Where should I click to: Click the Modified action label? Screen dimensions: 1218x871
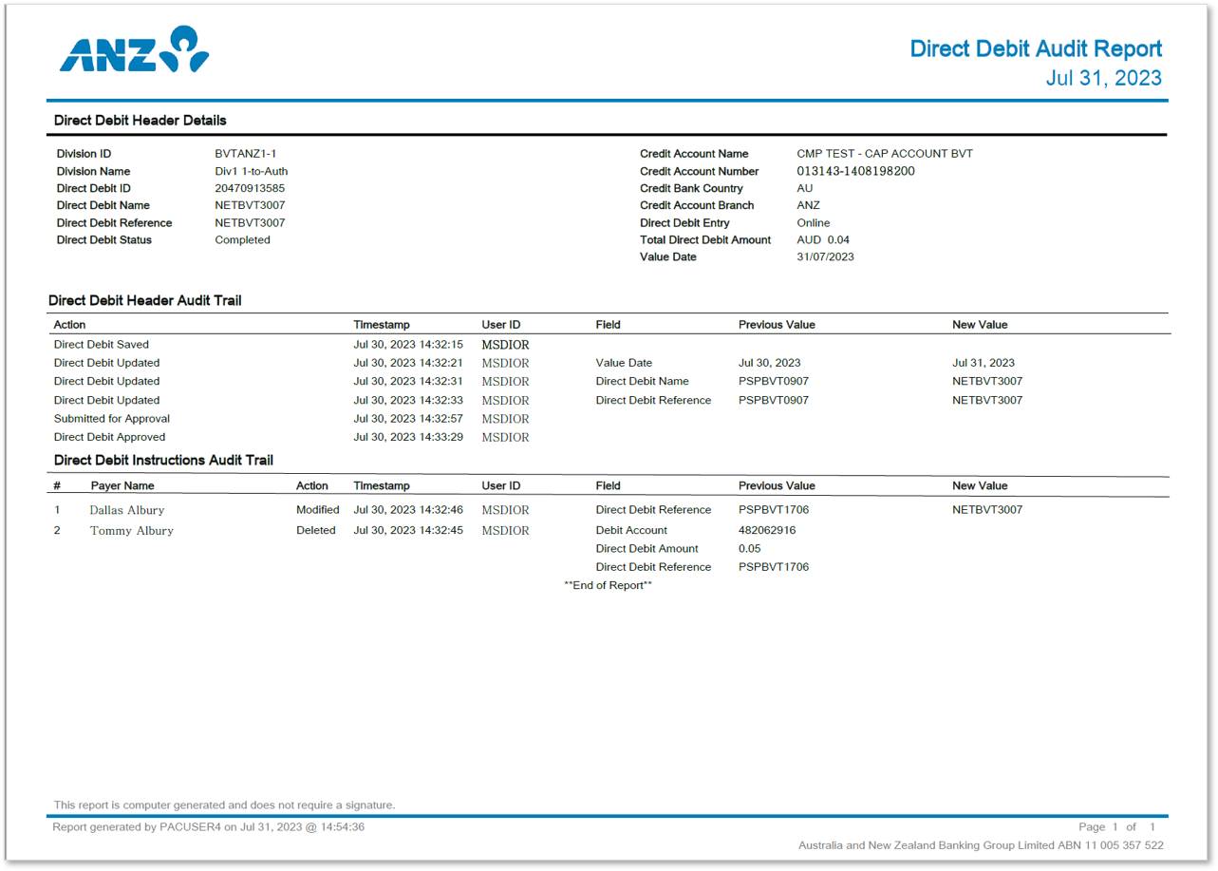316,510
